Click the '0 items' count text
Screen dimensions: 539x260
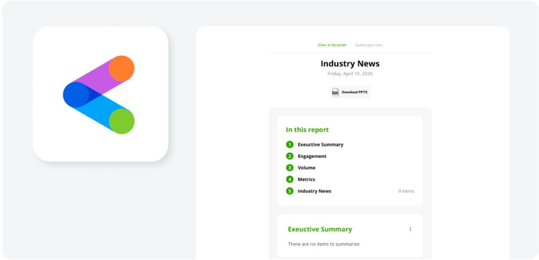tap(406, 191)
